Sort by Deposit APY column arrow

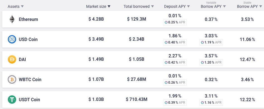188,6
